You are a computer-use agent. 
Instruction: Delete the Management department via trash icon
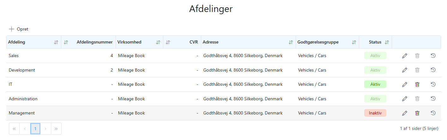[417, 113]
